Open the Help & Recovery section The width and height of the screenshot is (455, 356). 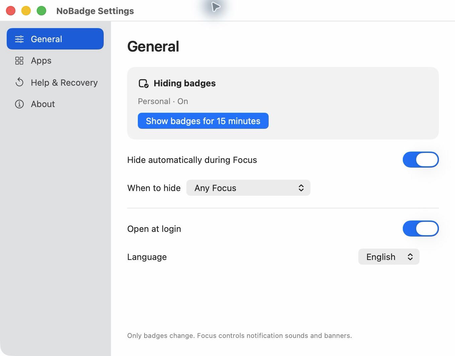tap(55, 82)
